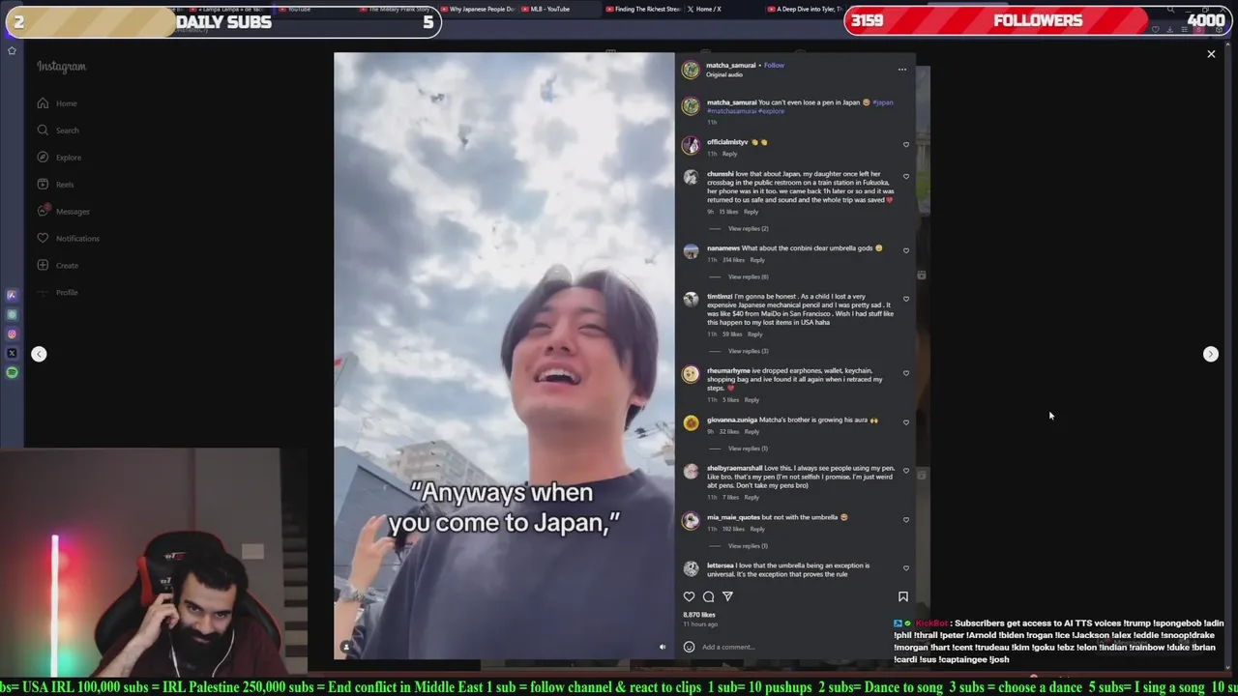Like lettersea's comment

tap(906, 568)
